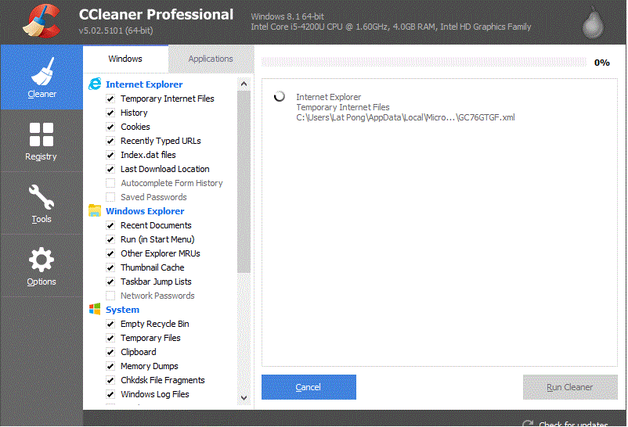Click the GC76GTGF.xml file path text
628x427 pixels.
click(406, 117)
